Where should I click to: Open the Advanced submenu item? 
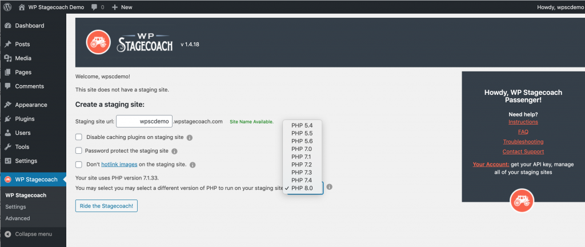pos(18,218)
